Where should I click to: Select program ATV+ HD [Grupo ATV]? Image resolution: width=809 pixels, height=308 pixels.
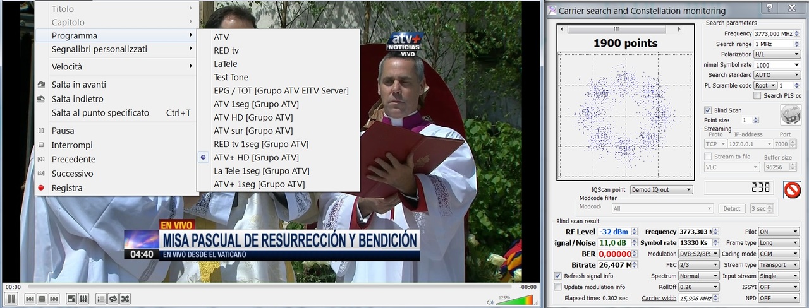(278, 158)
